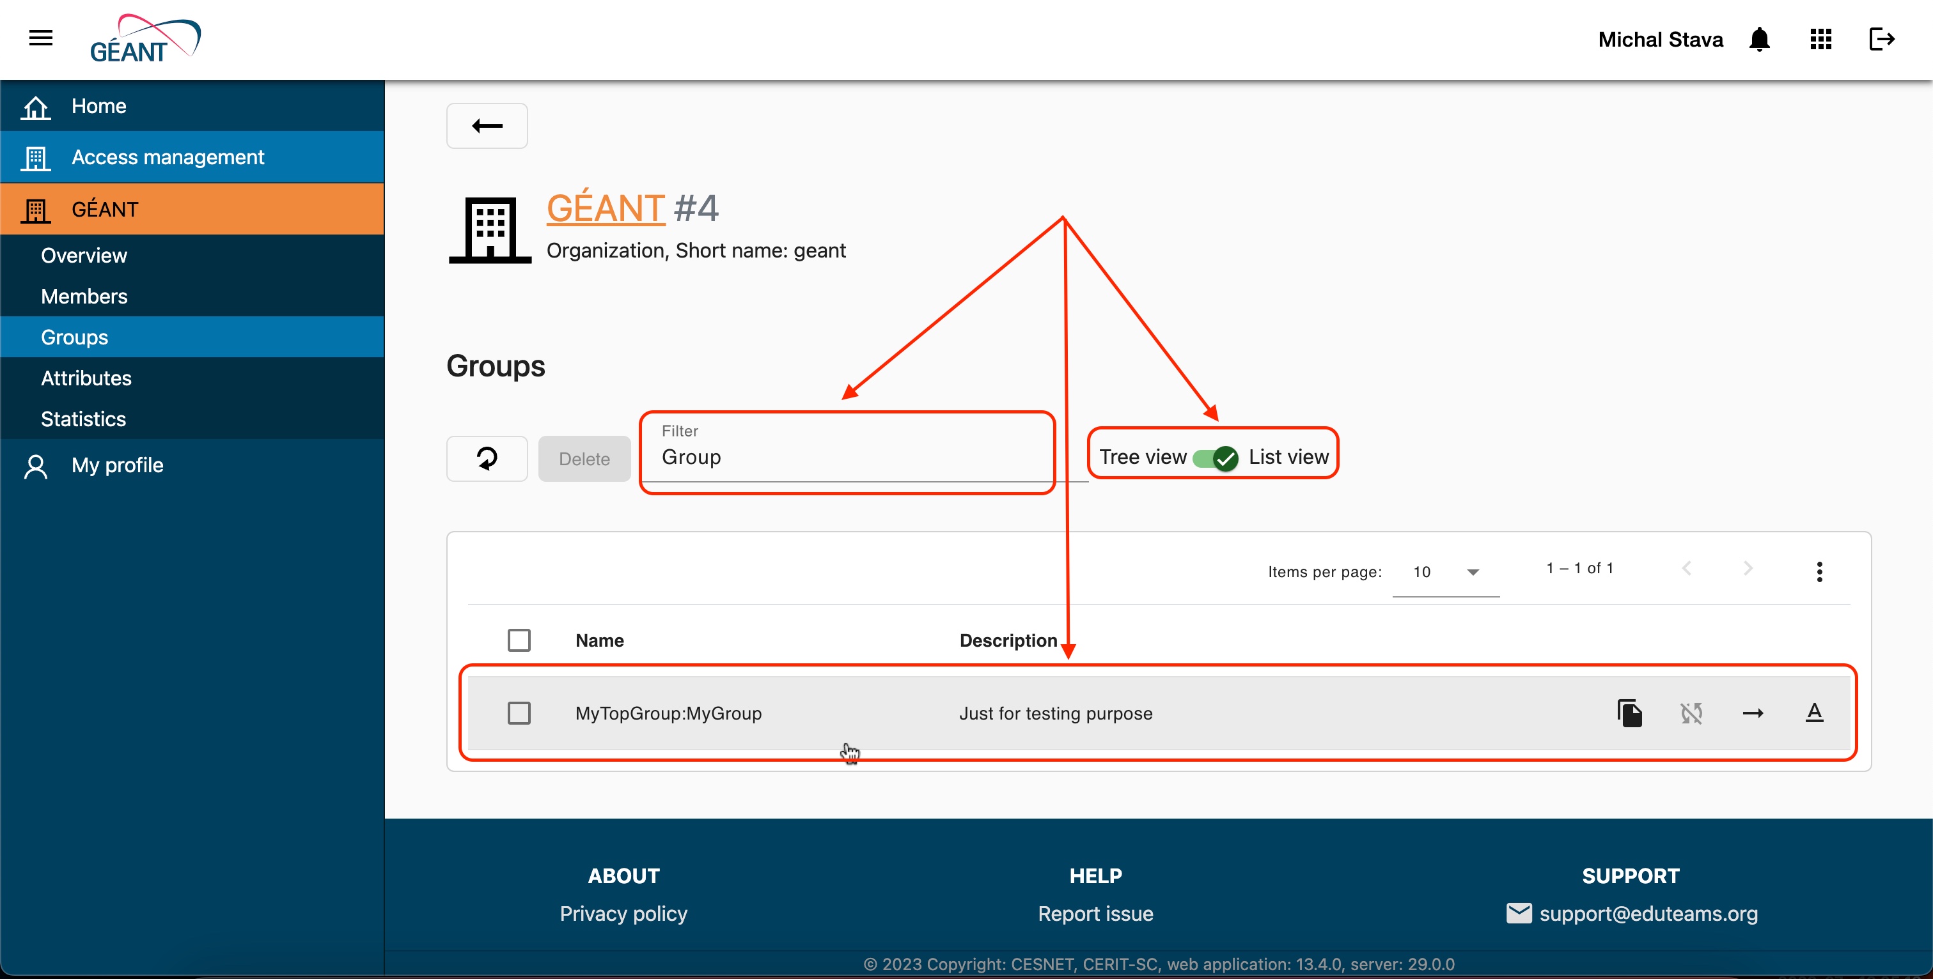Click the 'Just for testing purpose' description
The height and width of the screenshot is (979, 1933).
pyautogui.click(x=1055, y=713)
